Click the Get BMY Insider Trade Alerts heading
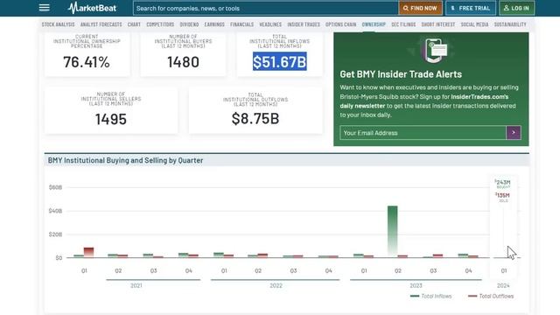 pyautogui.click(x=401, y=73)
